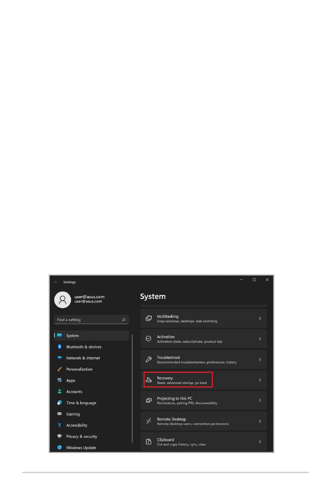The height and width of the screenshot is (485, 331).
Task: Click the Clipboard icon in System list
Action: coord(149,442)
